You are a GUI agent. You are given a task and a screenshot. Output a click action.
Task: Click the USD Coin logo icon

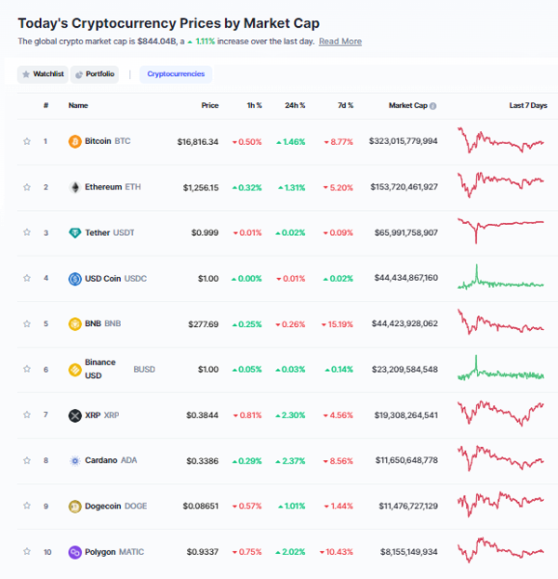75,279
